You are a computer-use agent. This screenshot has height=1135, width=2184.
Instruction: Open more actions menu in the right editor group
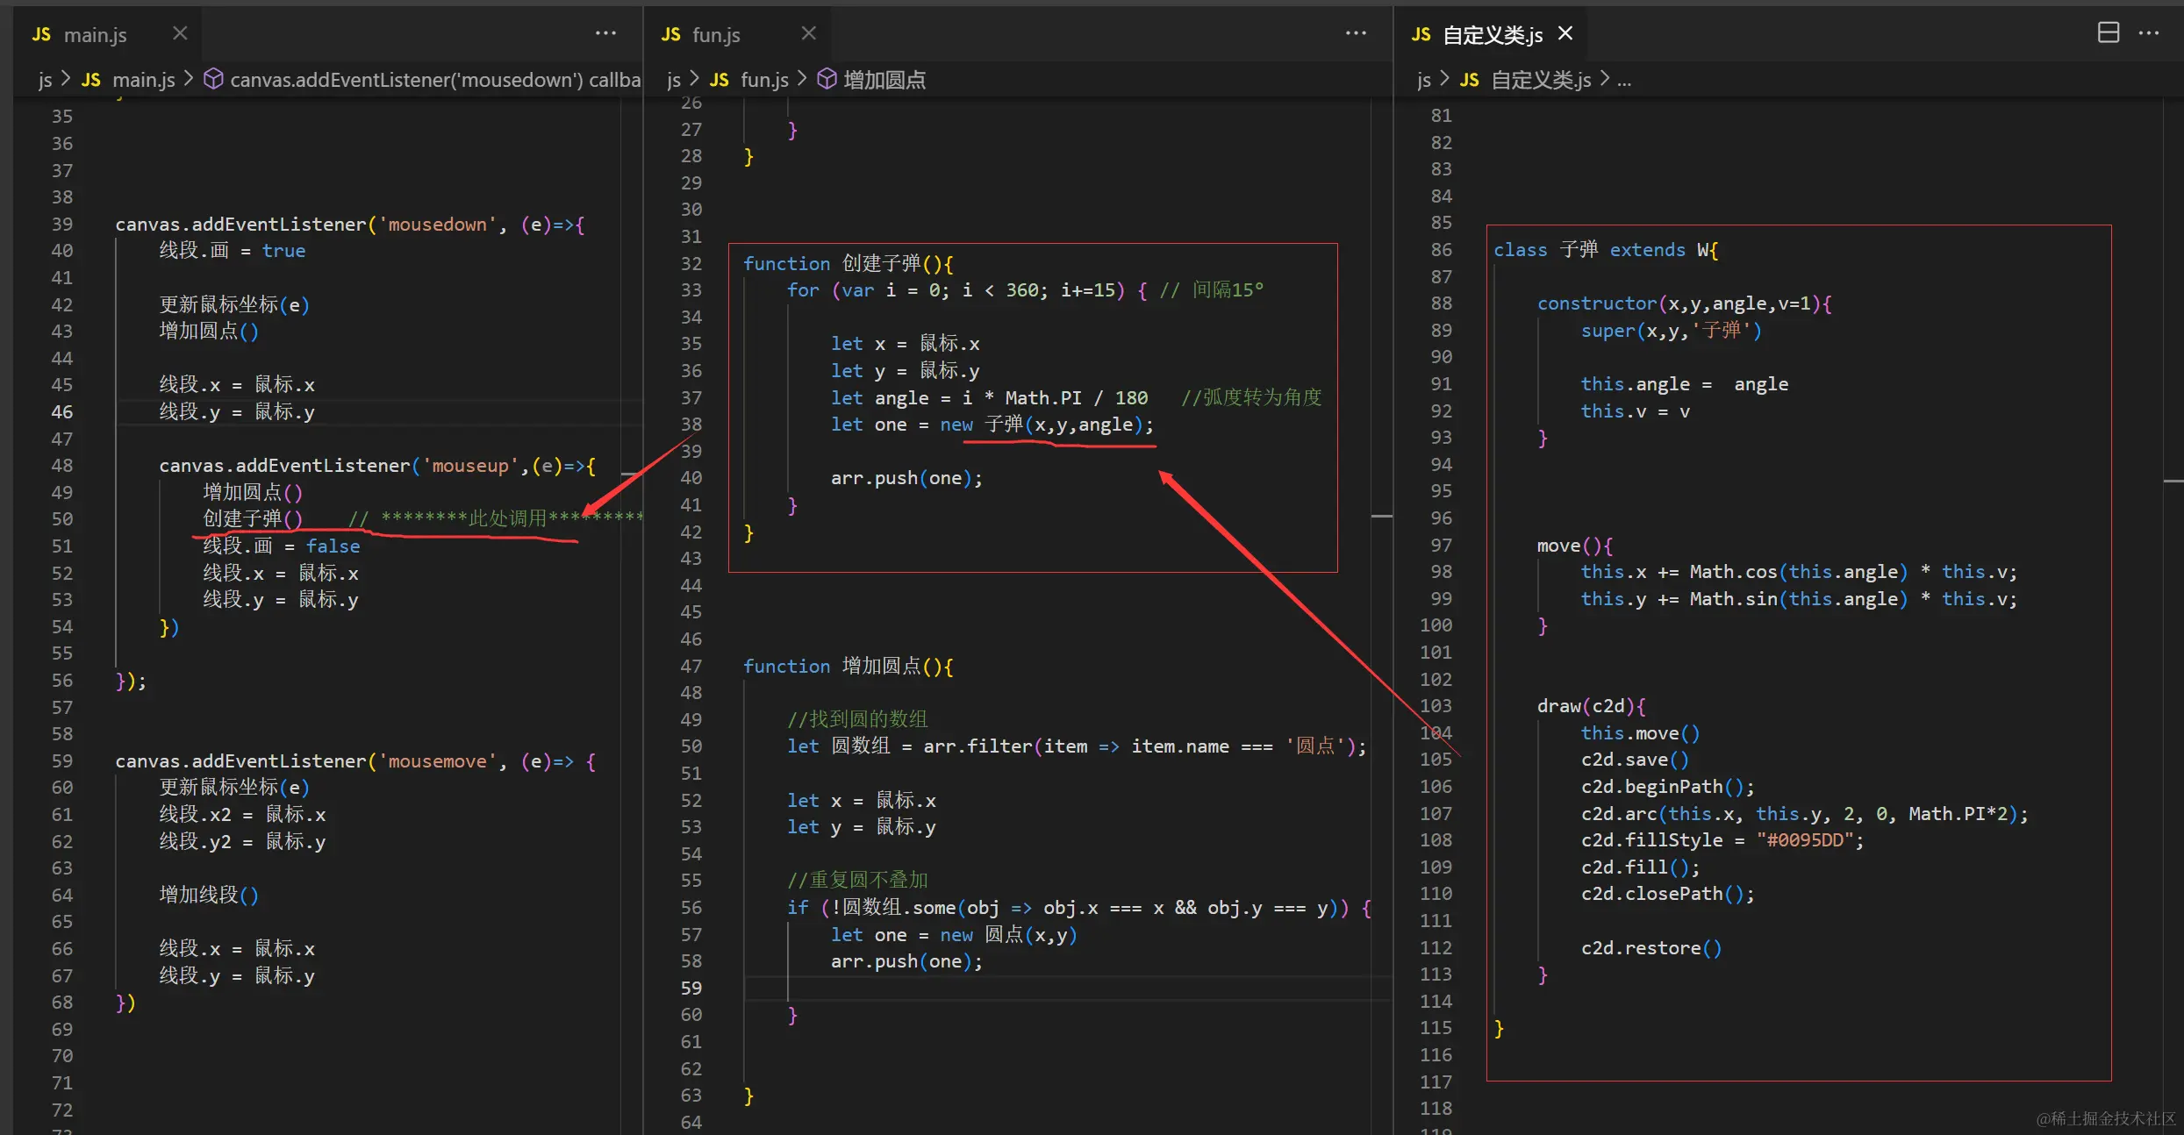click(x=2149, y=33)
